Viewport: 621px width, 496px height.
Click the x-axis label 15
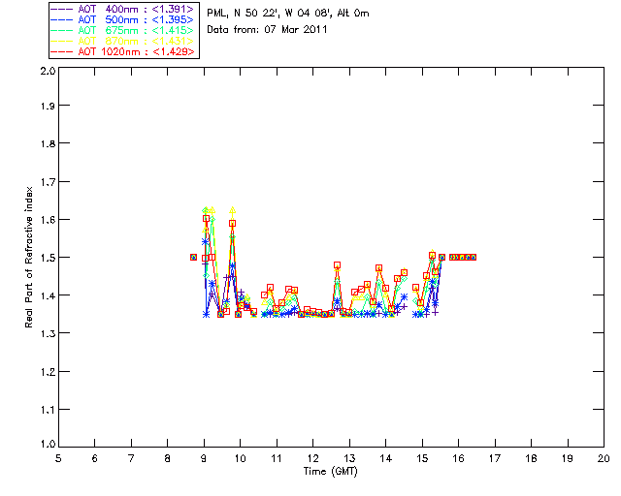pyautogui.click(x=422, y=458)
